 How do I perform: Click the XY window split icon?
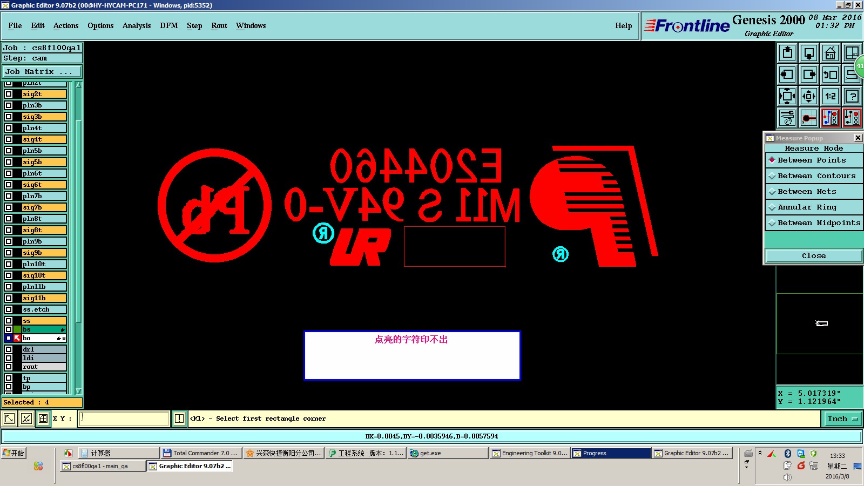coord(852,53)
